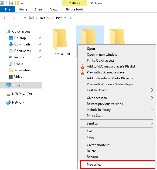The width and height of the screenshot is (157, 170).
Task: Choose Add to Windows Media Player list
Action: click(x=117, y=78)
